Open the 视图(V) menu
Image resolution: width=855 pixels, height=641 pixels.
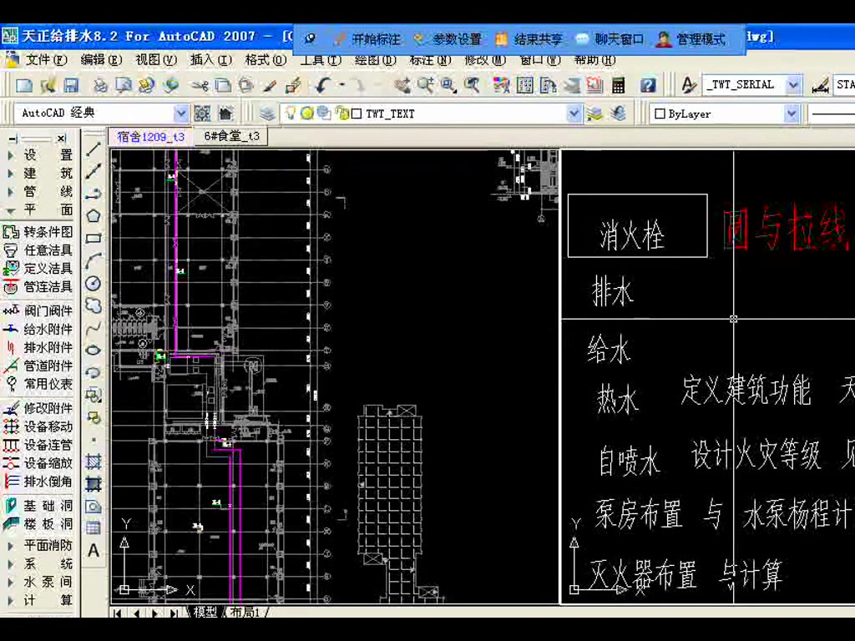click(x=156, y=59)
